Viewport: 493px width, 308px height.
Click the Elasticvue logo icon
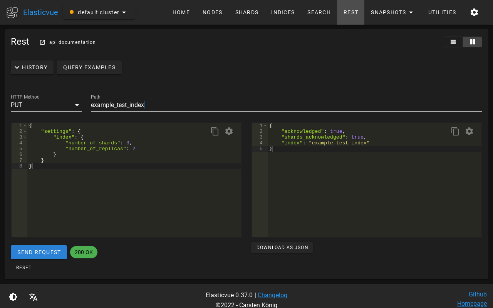coord(12,12)
